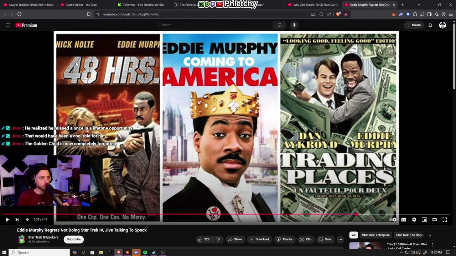Open Brave VPN shield icon
Screen dimensions: 456x256
(444, 14)
